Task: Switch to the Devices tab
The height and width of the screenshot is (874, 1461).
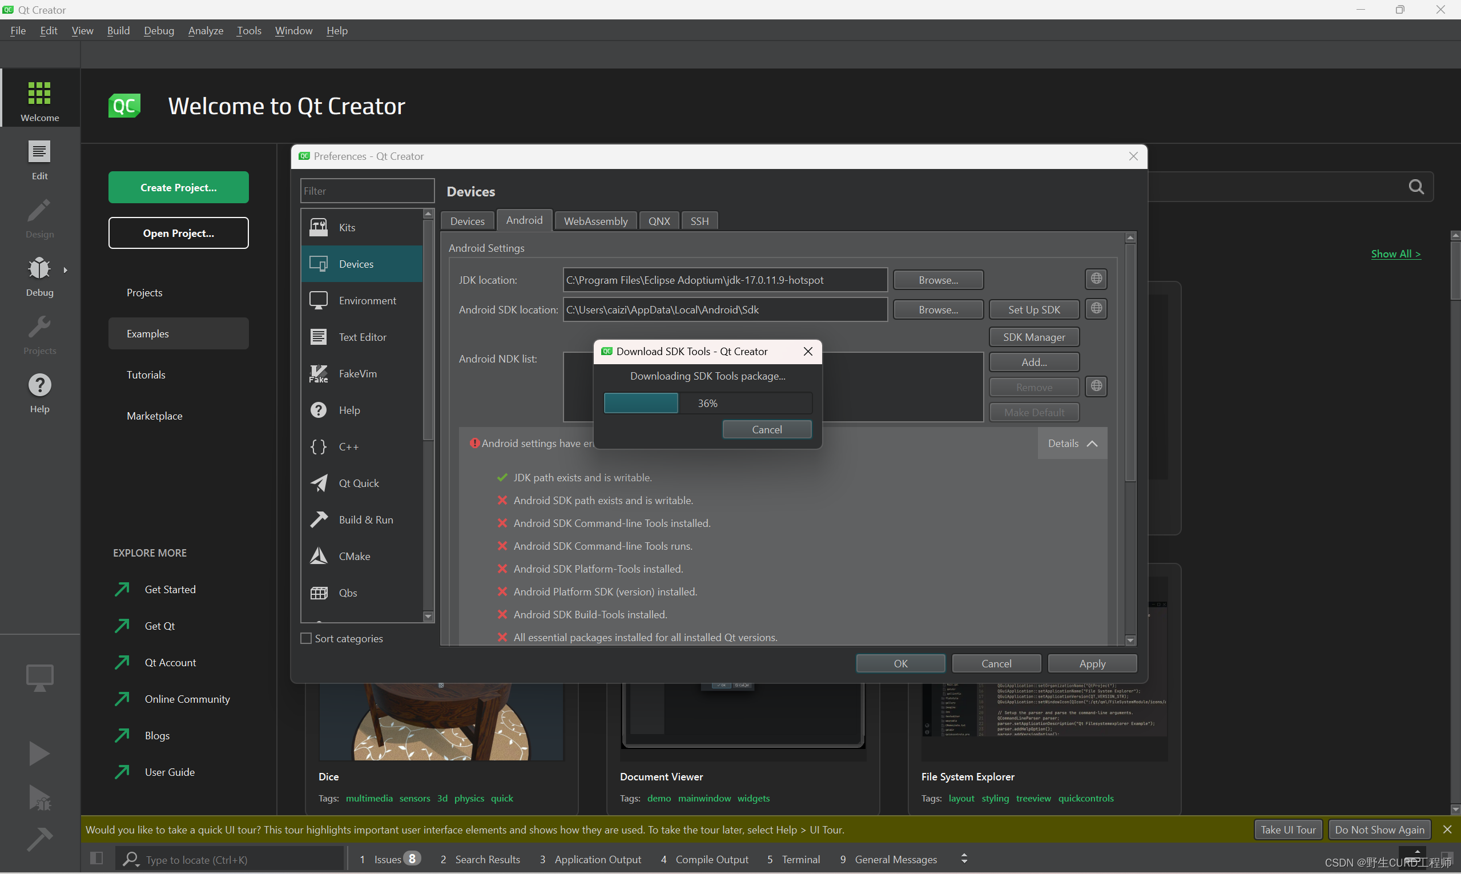Action: tap(468, 221)
